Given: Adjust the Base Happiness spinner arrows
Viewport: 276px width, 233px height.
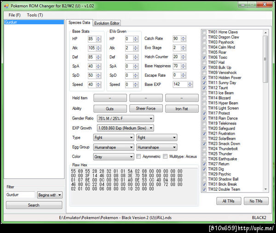Looking at the screenshot, I should (184, 66).
